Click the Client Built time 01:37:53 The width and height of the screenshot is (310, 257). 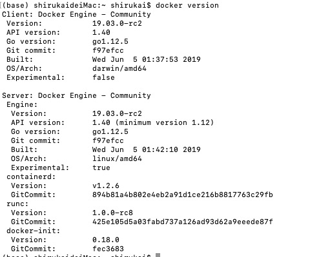160,59
